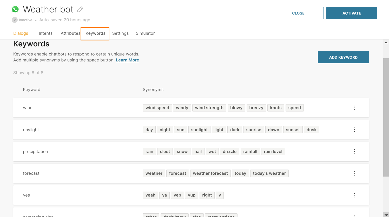
Task: Select the 'wind speed' synonym tag
Action: coord(157,108)
